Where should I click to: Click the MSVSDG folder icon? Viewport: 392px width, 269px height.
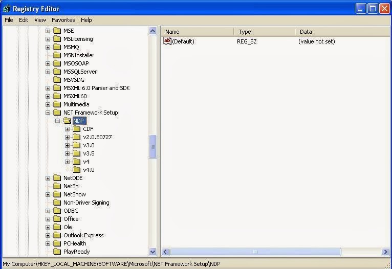pyautogui.click(x=57, y=80)
